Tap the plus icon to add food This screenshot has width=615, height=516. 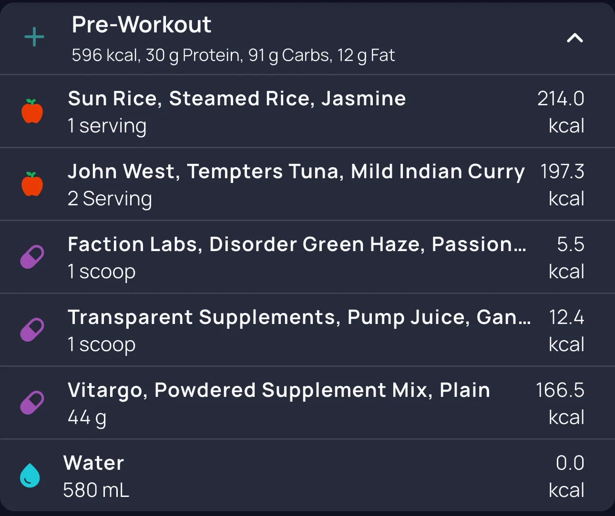point(34,37)
